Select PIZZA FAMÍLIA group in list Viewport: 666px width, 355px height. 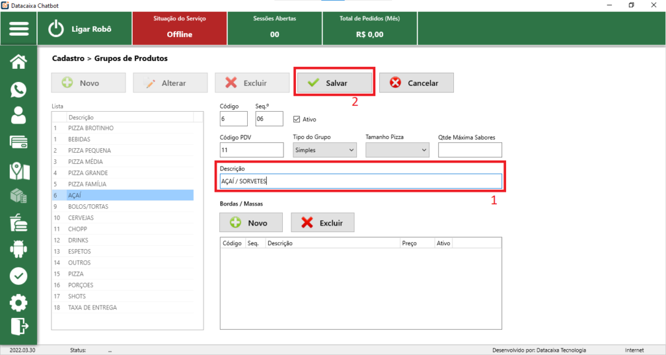pyautogui.click(x=91, y=184)
